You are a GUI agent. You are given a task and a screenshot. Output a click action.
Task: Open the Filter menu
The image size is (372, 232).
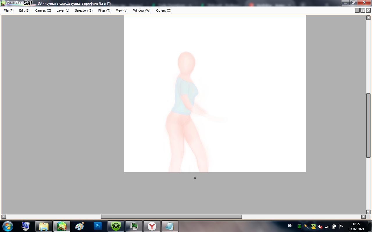[104, 10]
